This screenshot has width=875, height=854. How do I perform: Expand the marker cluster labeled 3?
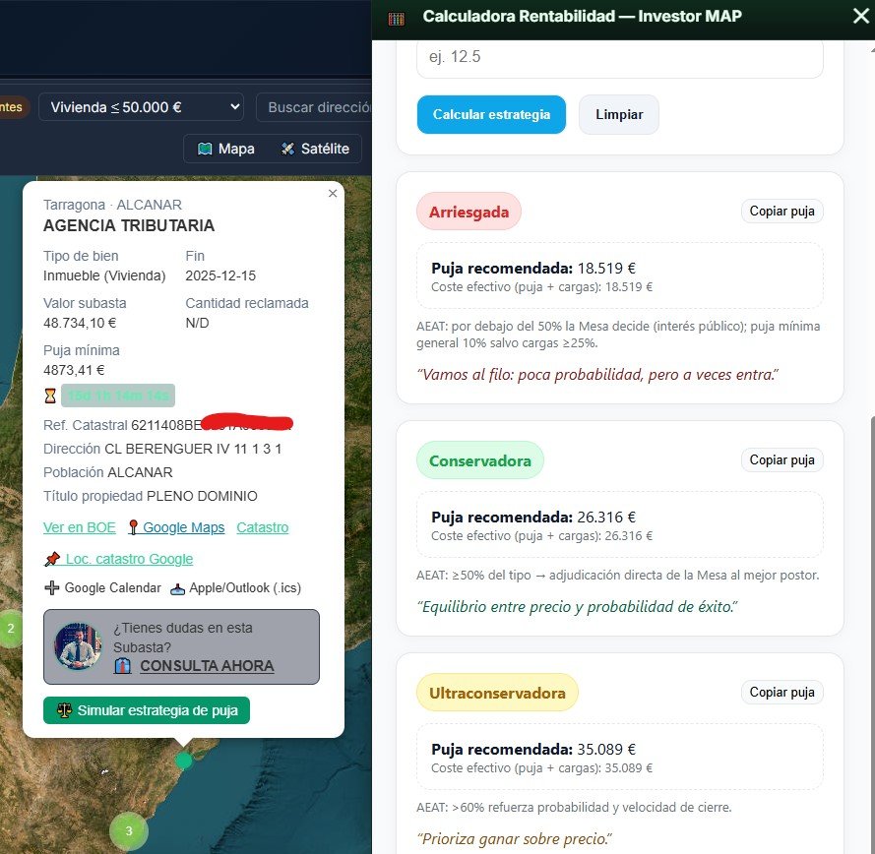coord(128,831)
